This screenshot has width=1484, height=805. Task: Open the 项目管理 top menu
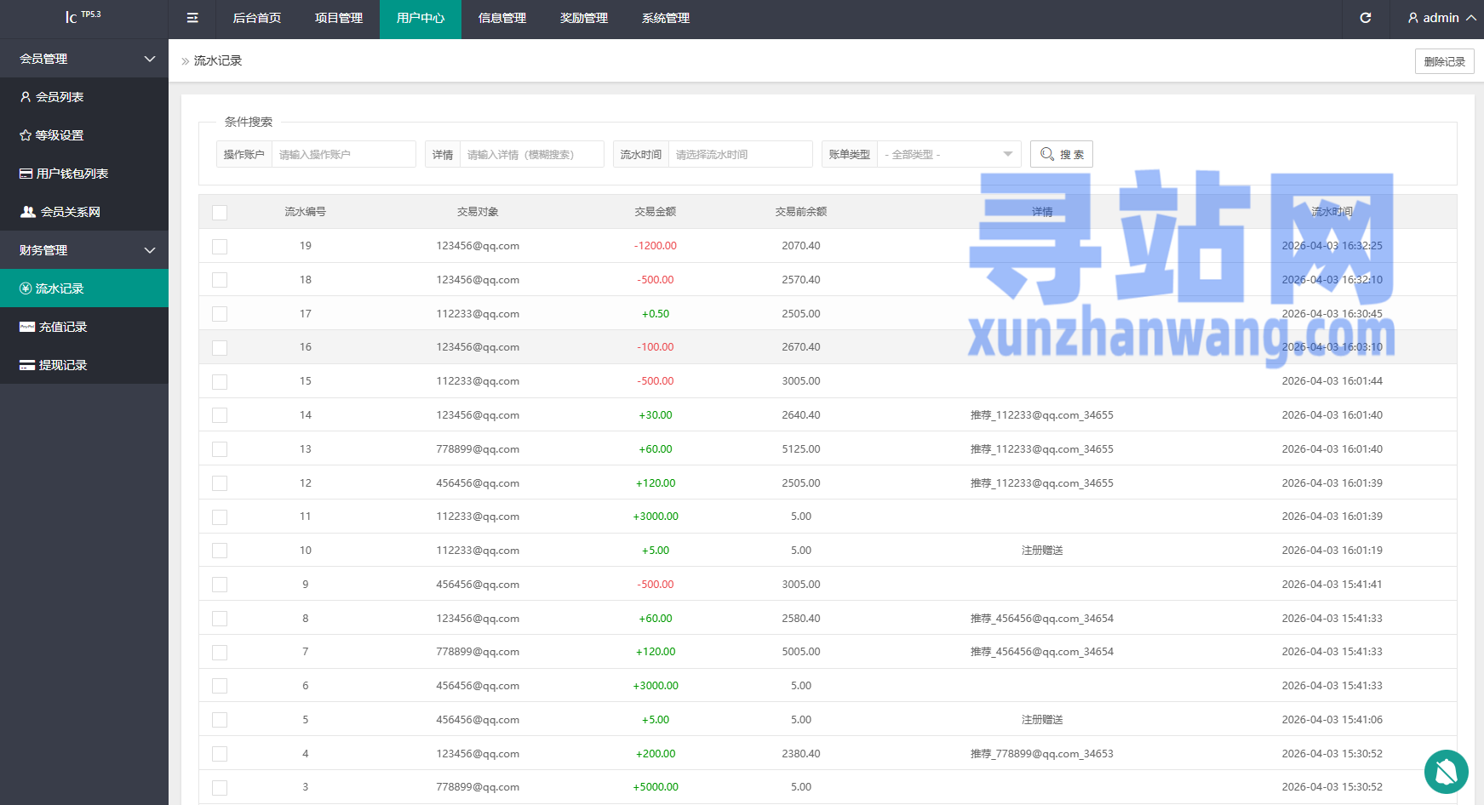point(339,18)
